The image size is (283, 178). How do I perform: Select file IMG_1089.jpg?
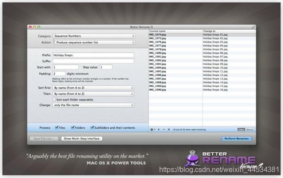coord(157,86)
